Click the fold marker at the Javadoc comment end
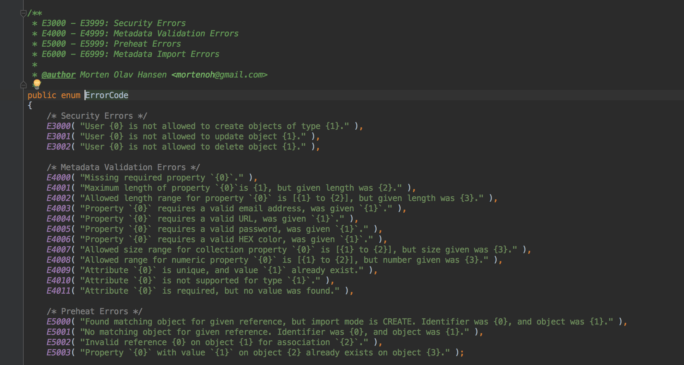 [23, 85]
